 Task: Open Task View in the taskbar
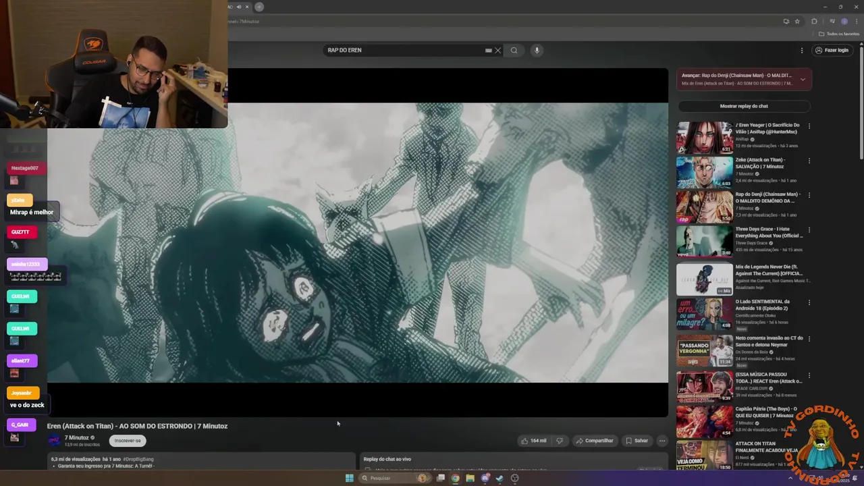pos(441,478)
